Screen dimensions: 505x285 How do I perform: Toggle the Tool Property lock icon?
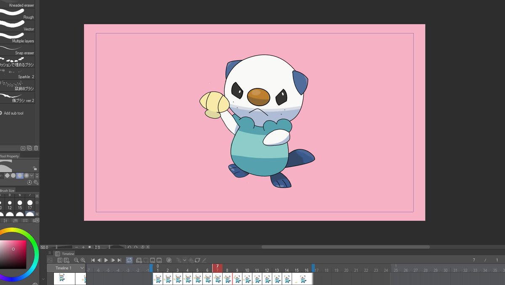35,168
